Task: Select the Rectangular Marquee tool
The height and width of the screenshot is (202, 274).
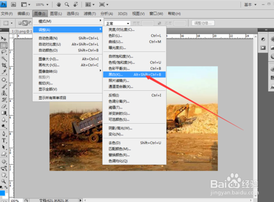Action: (4, 45)
